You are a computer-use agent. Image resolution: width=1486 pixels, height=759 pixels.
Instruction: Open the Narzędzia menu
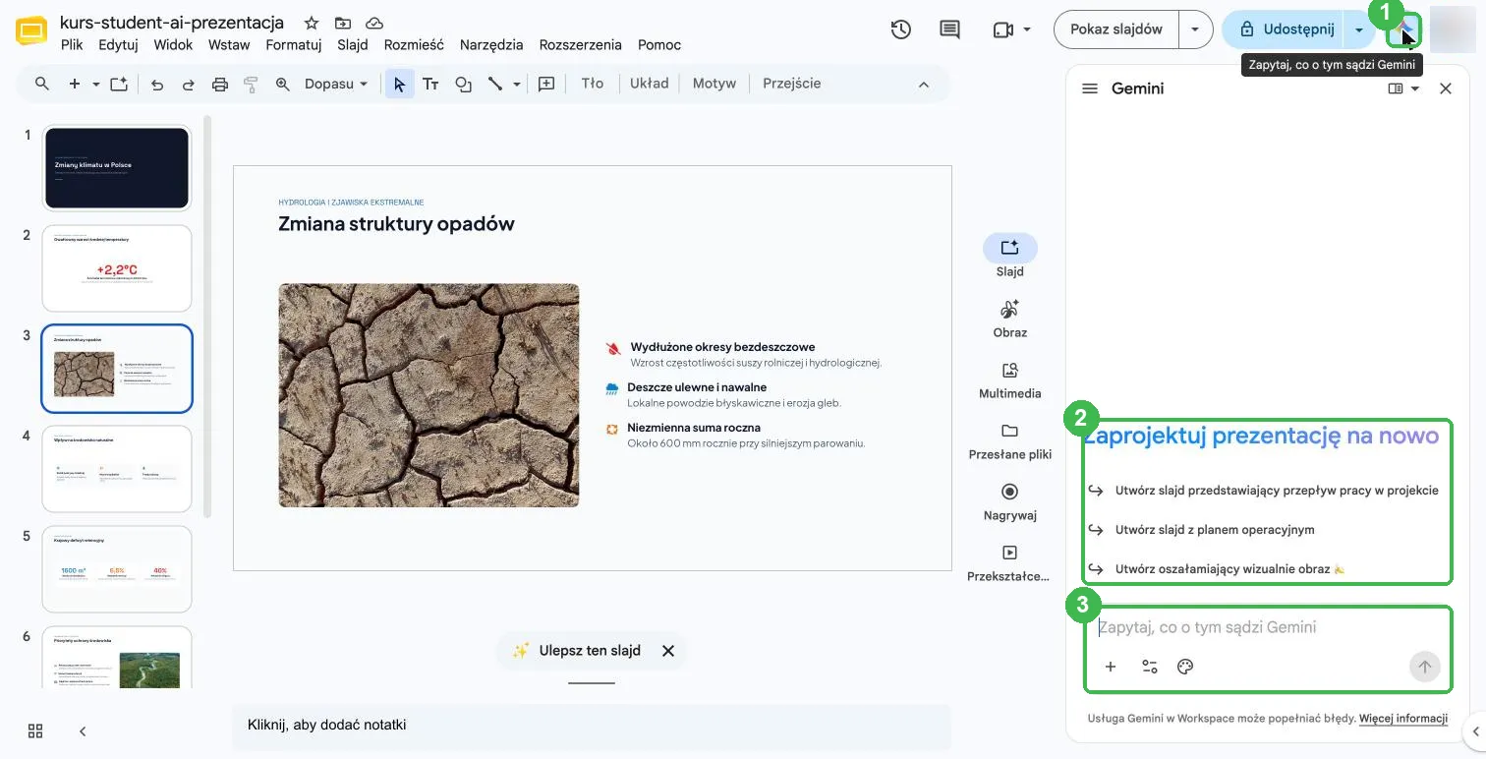pyautogui.click(x=491, y=44)
